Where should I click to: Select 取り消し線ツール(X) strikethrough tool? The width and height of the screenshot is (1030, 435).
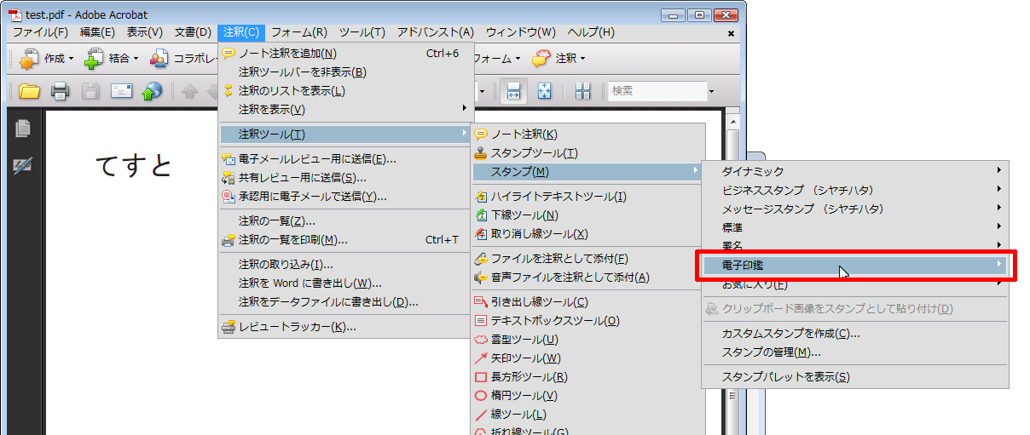[589, 234]
